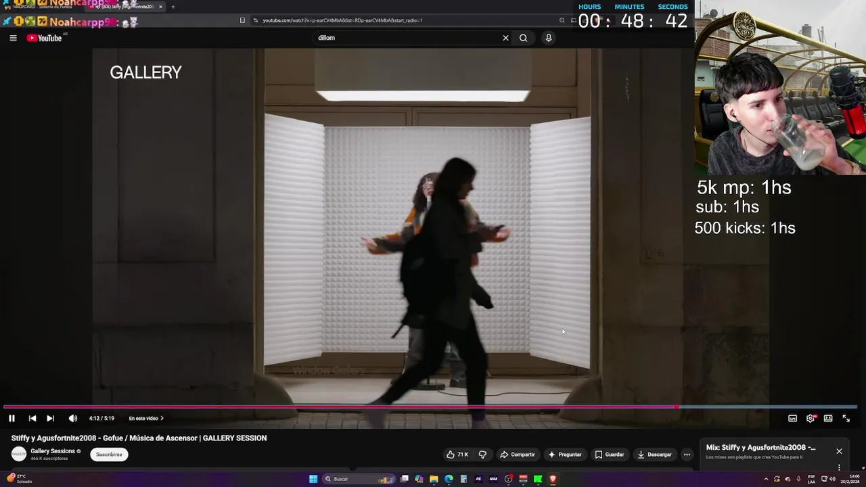Select the Stiffy y Agusfortnite2008 browser tab

coord(124,7)
